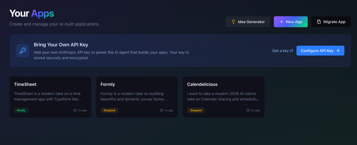This screenshot has height=145, width=357.
Task: Click the external-link icon beside Get a key
Action: point(291,51)
